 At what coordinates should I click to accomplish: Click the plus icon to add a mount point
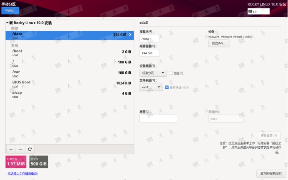[11, 149]
